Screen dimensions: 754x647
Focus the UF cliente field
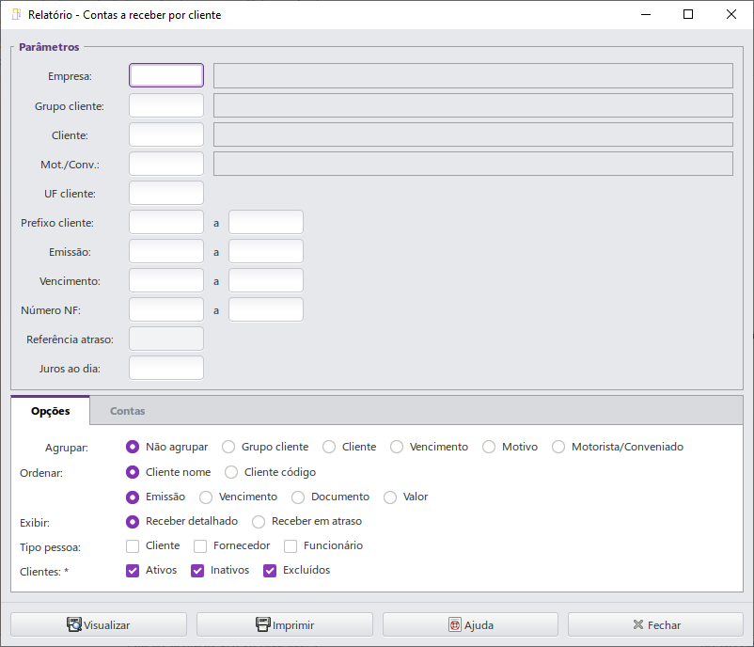coord(166,193)
